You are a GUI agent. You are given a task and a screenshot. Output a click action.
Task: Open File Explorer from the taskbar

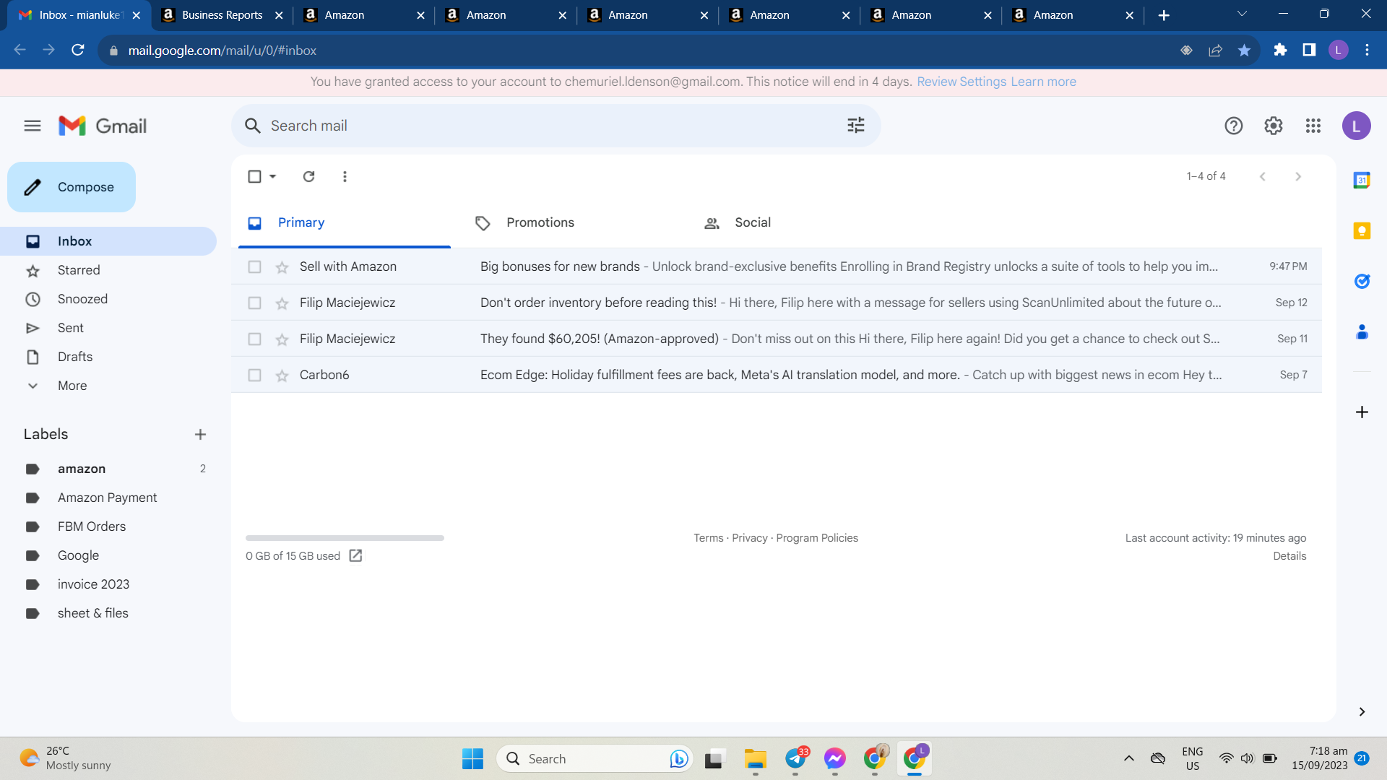pos(756,758)
